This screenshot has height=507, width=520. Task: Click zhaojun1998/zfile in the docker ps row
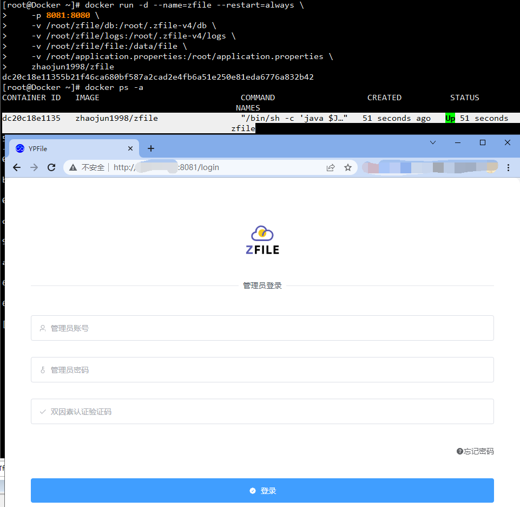click(117, 118)
